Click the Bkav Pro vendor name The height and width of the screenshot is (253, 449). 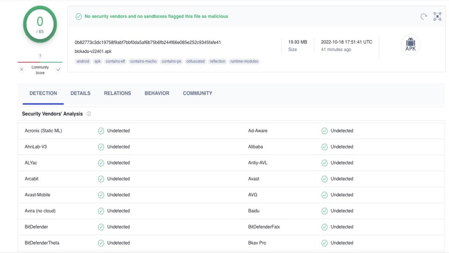point(257,243)
